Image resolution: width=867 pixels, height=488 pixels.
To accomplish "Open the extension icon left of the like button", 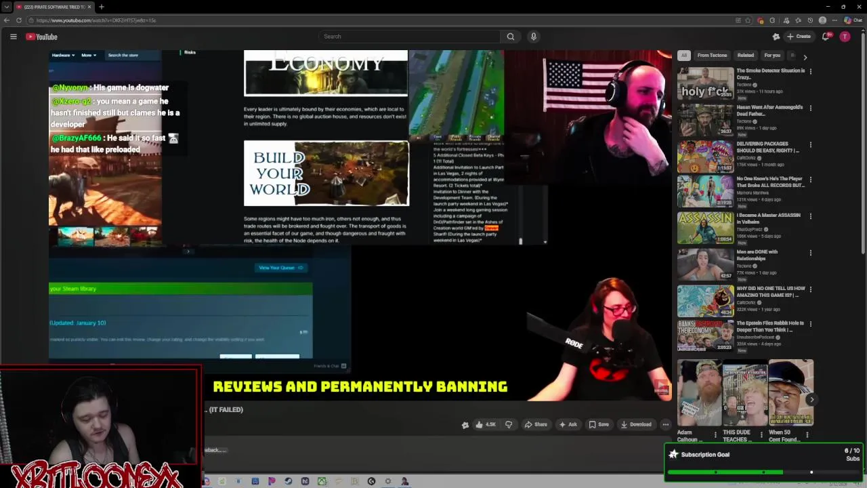I will click(465, 425).
